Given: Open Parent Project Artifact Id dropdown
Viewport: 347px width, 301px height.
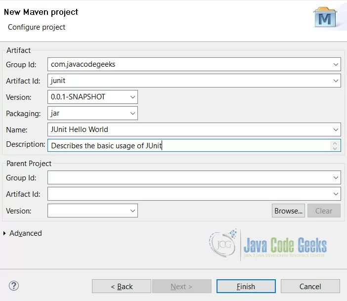Looking at the screenshot, I should coord(336,194).
